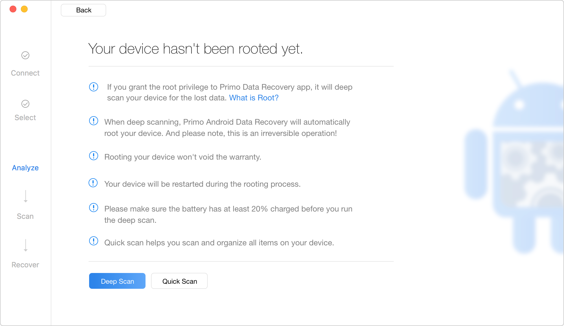The width and height of the screenshot is (564, 326).
Task: Select the Scan step label
Action: pos(25,216)
